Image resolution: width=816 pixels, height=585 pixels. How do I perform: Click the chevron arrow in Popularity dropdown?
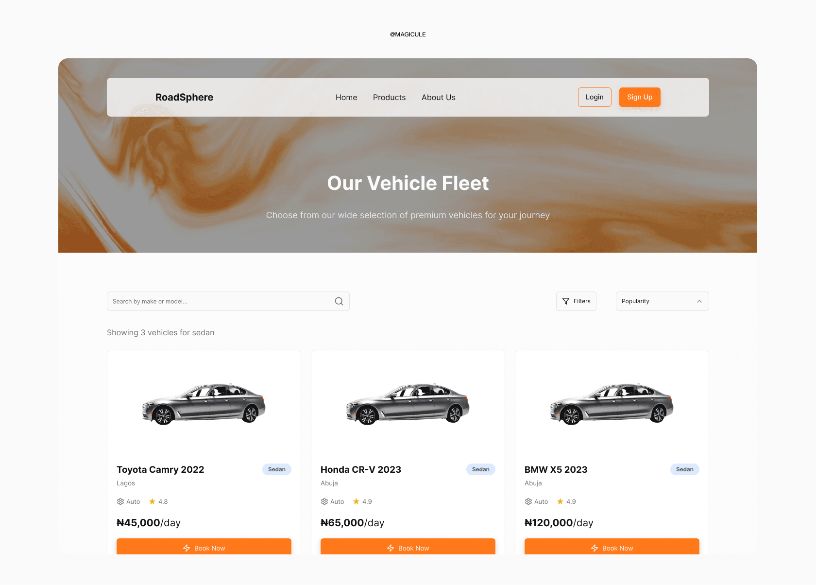tap(699, 301)
